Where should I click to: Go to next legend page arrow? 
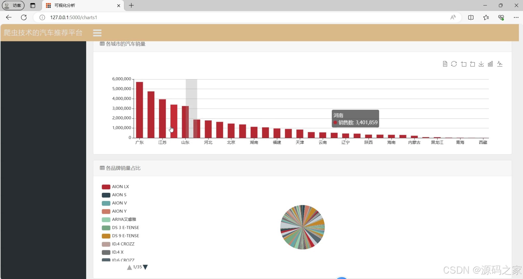[x=146, y=267]
